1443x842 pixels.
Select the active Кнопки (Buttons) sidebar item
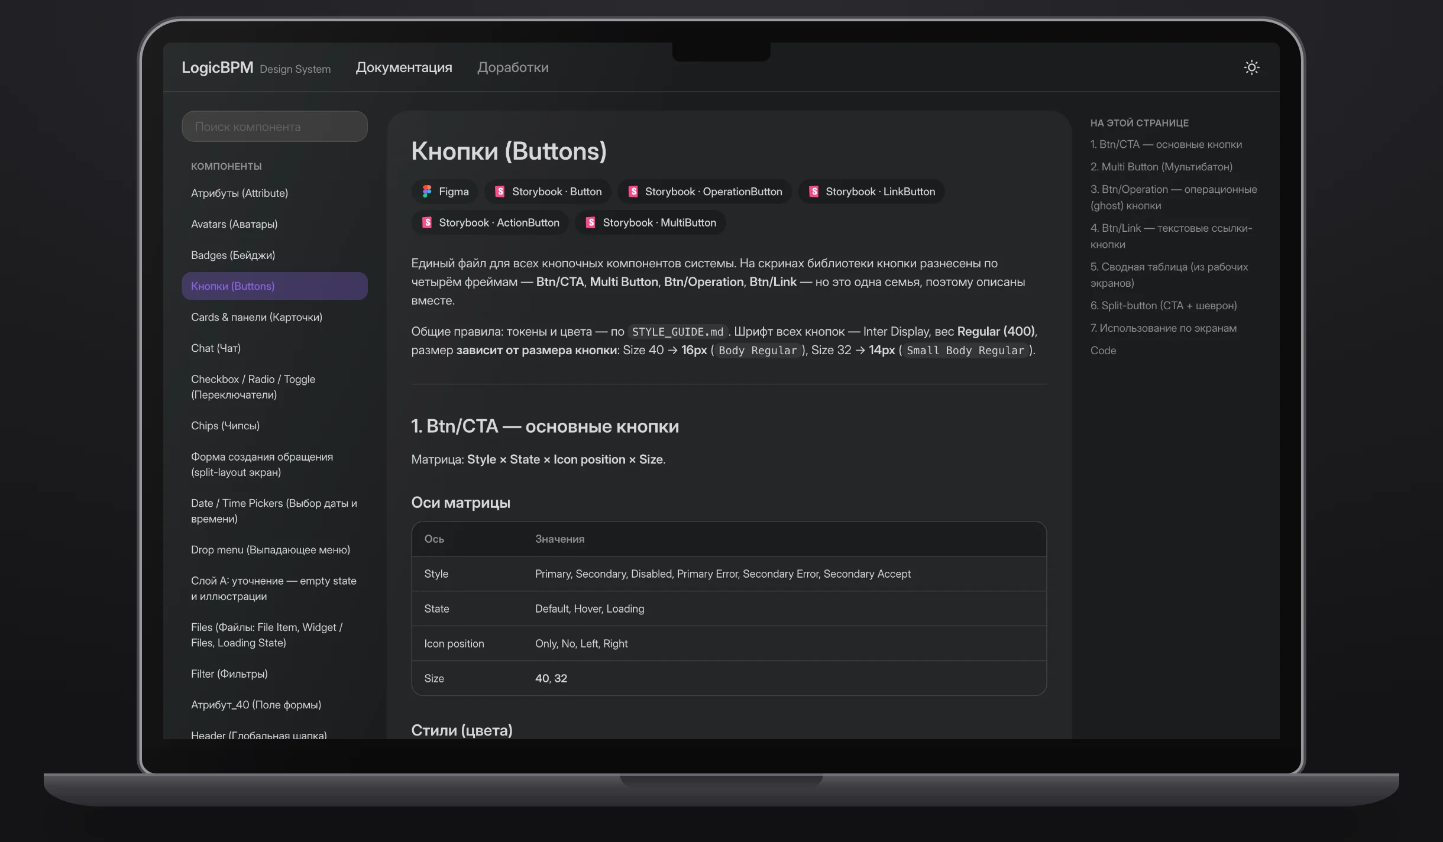pyautogui.click(x=274, y=286)
